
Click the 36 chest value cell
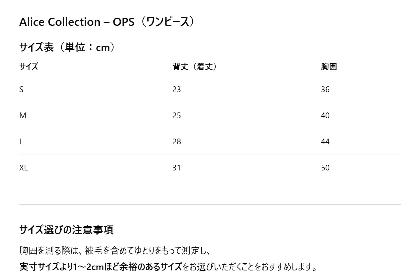pos(325,89)
